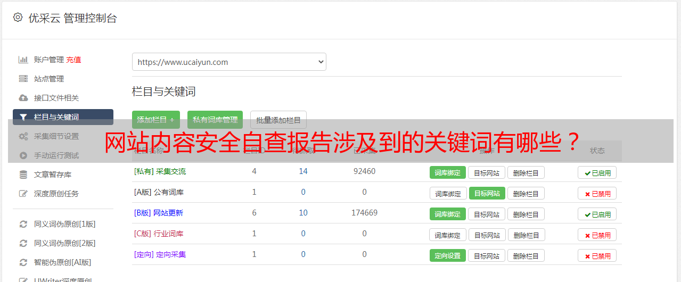Toggle 已禁用 status for 公有词库
Image resolution: width=681 pixels, height=282 pixels.
click(597, 193)
